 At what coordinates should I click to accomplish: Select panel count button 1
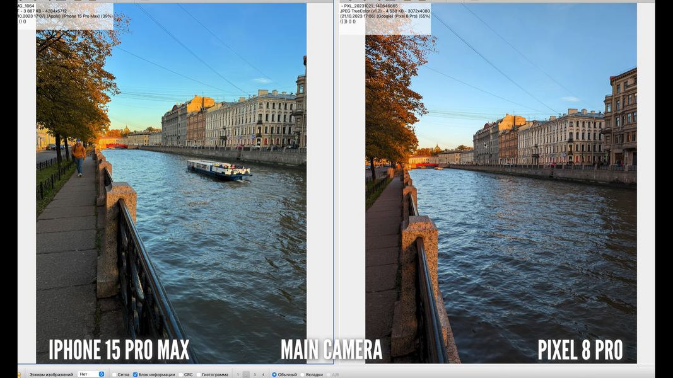(238, 374)
